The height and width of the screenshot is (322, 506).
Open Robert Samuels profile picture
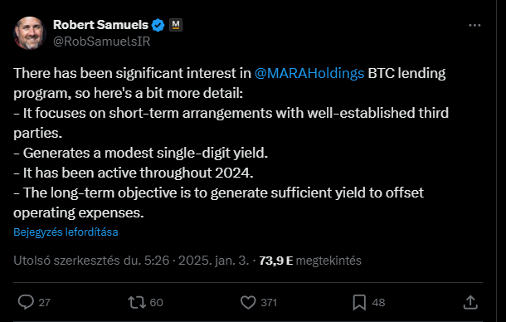click(30, 33)
